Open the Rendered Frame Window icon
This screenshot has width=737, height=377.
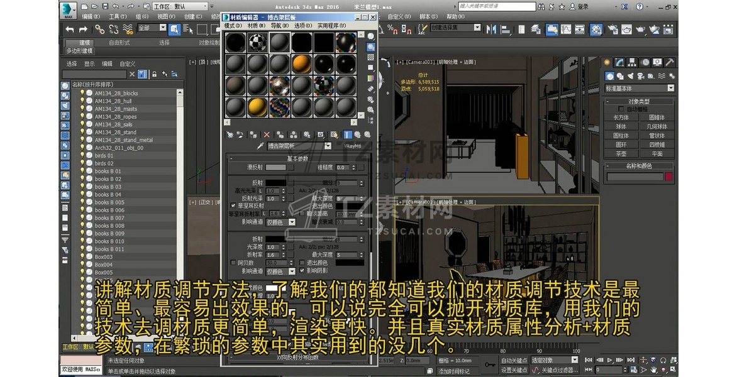626,30
